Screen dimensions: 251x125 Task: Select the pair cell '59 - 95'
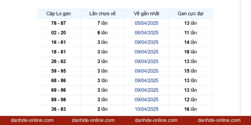point(59,71)
